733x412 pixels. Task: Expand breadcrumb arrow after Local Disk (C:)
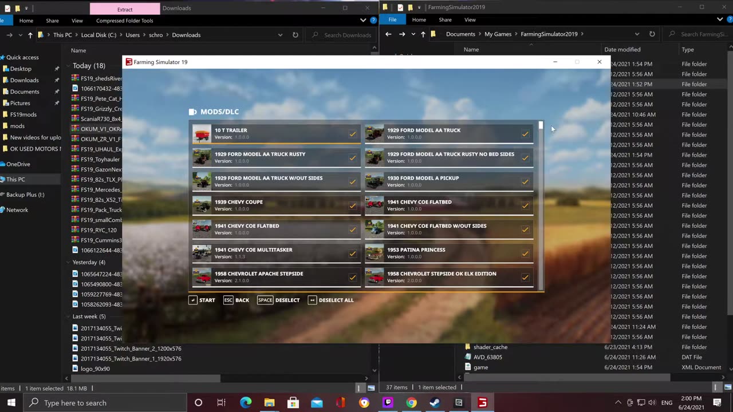pyautogui.click(x=121, y=35)
